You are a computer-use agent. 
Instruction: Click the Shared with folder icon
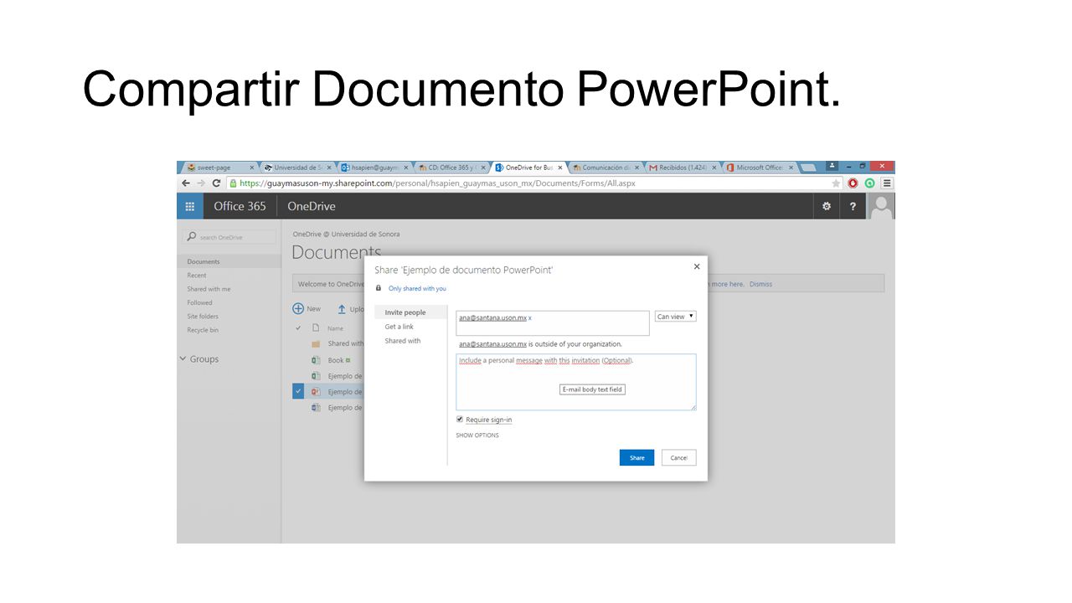(316, 343)
